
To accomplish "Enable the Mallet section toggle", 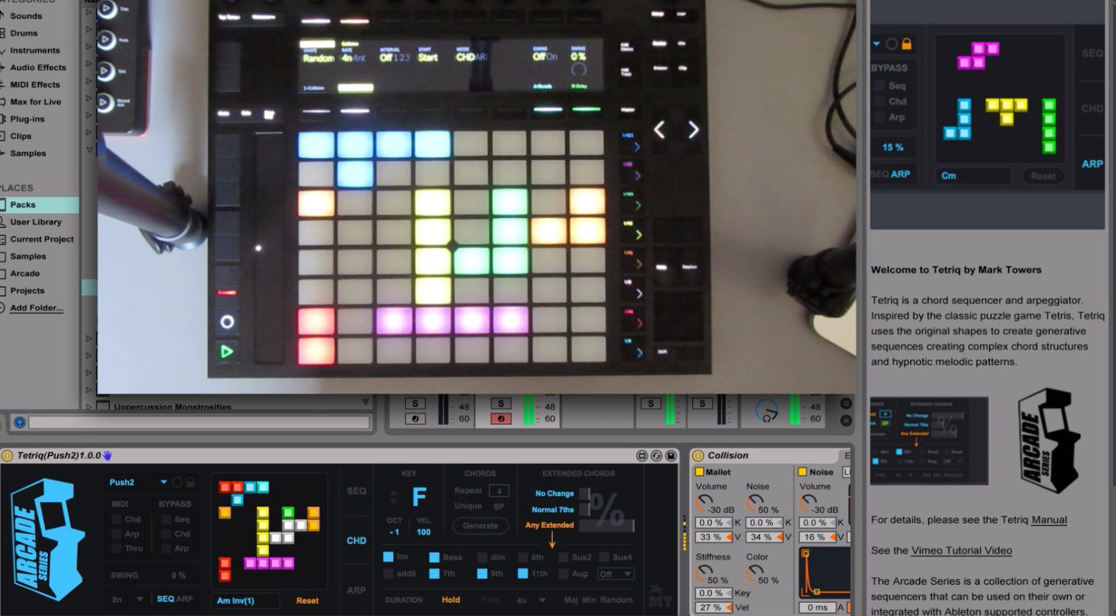I will tap(699, 472).
